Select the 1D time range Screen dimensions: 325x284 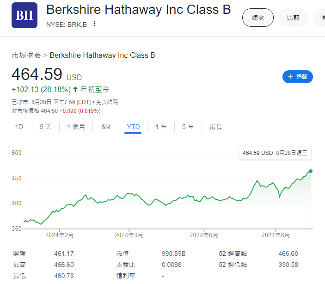point(19,127)
